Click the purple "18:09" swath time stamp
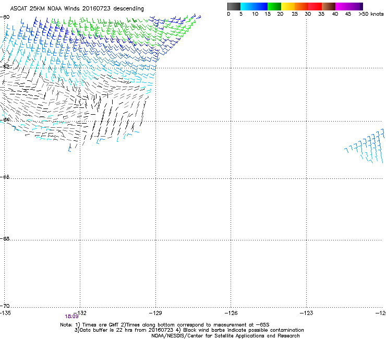Viewport: 386px width, 339px height. pyautogui.click(x=71, y=317)
